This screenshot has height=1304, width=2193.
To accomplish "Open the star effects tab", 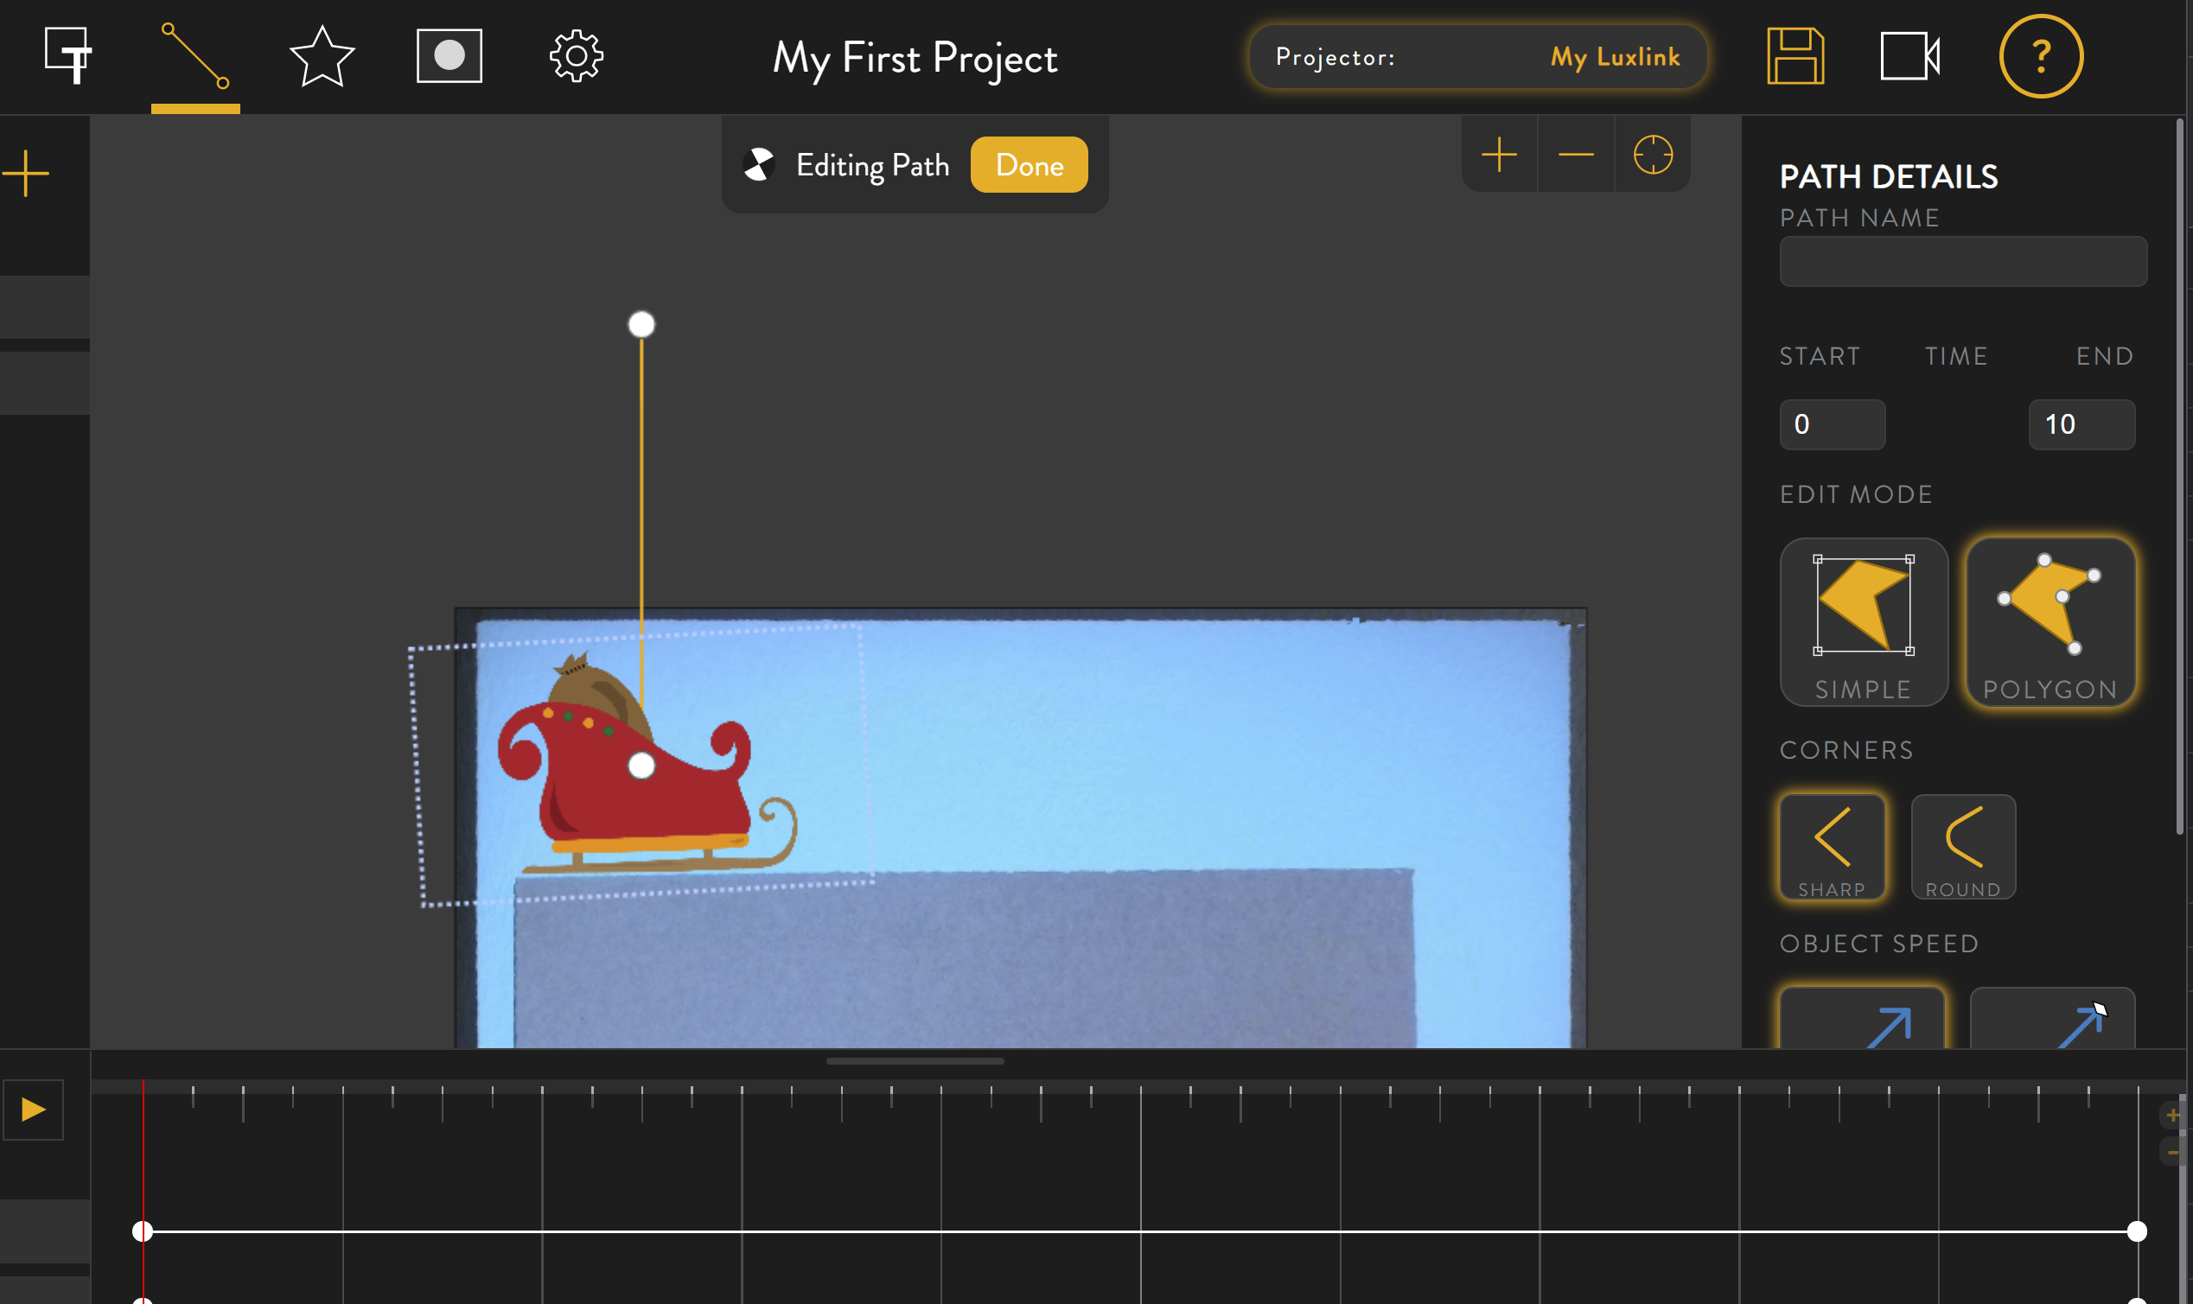I will point(322,56).
